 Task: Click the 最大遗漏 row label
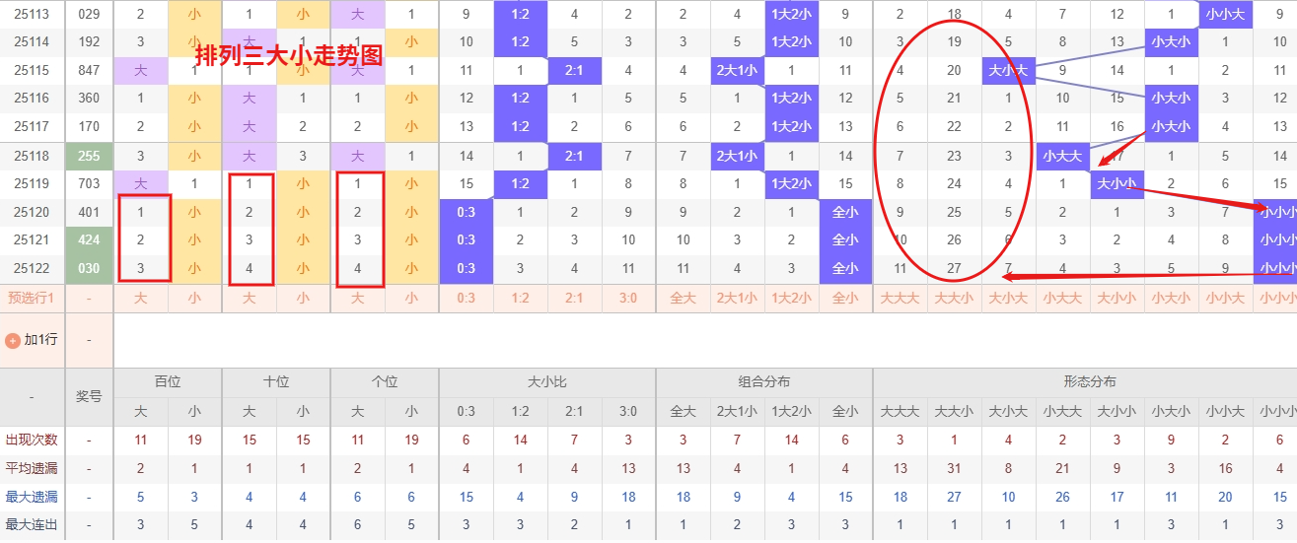[32, 497]
